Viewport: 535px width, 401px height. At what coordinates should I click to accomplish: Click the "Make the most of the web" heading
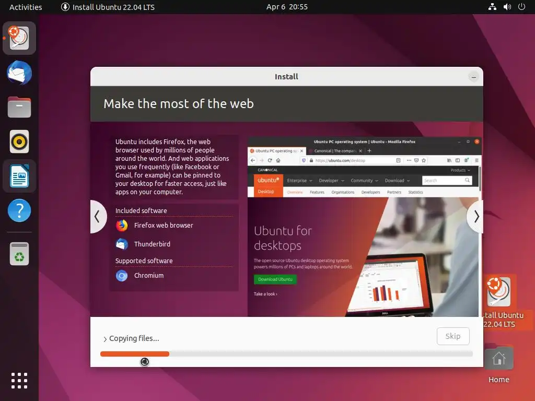pyautogui.click(x=179, y=104)
